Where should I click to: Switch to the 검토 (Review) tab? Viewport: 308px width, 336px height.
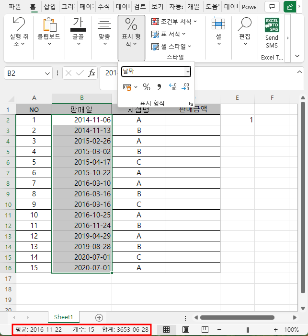(x=140, y=7)
